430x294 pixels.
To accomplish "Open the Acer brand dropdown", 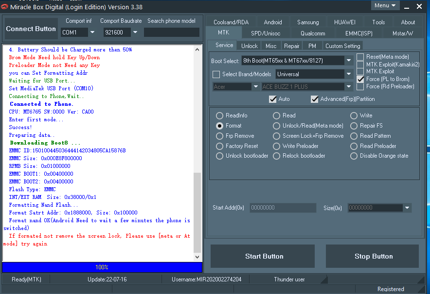I will (256, 87).
